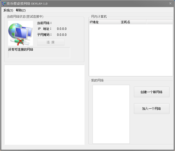The image size is (175, 151).
Task: Close the OKVLAN window
Action: [170, 3]
